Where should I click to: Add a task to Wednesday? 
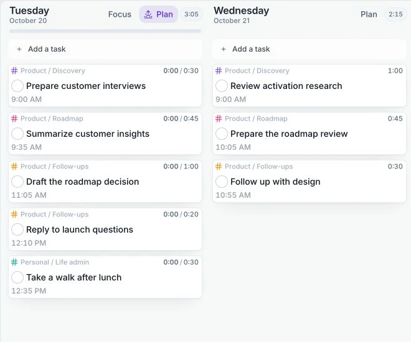point(309,49)
